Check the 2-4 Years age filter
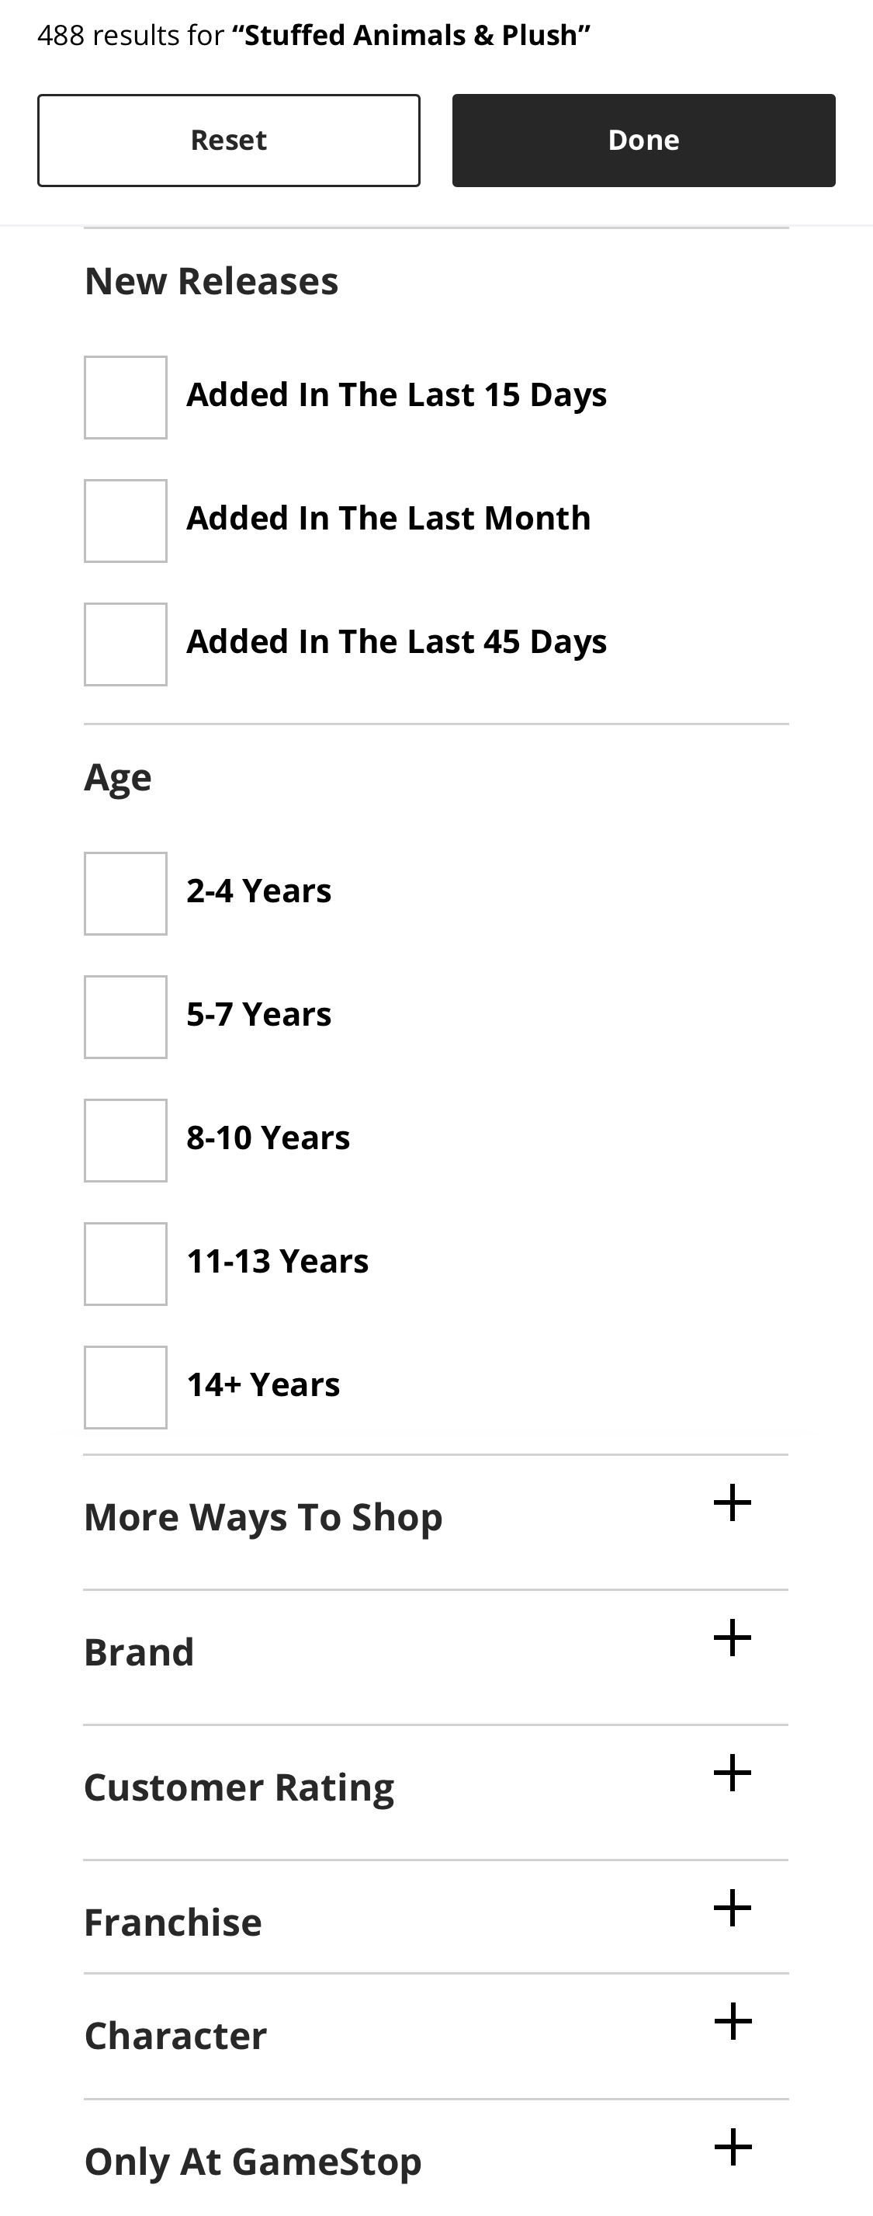This screenshot has width=873, height=2216. pyautogui.click(x=126, y=893)
